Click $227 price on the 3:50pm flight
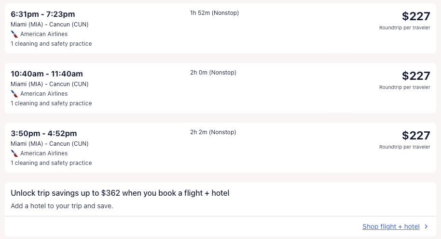441x239 pixels. [415, 136]
